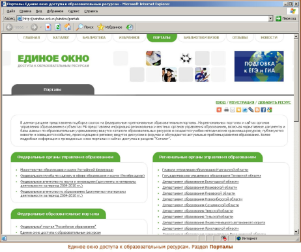Viewport: 301px width, 252px height.
Task: Open the Подготовка к ЕГЭ и ГИА banner
Action: (x=259, y=66)
